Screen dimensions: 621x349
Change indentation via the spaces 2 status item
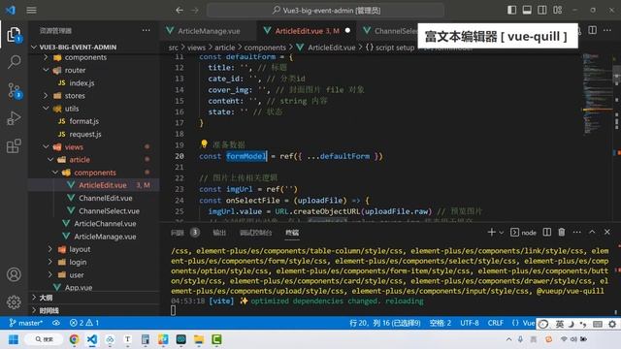tap(440, 323)
